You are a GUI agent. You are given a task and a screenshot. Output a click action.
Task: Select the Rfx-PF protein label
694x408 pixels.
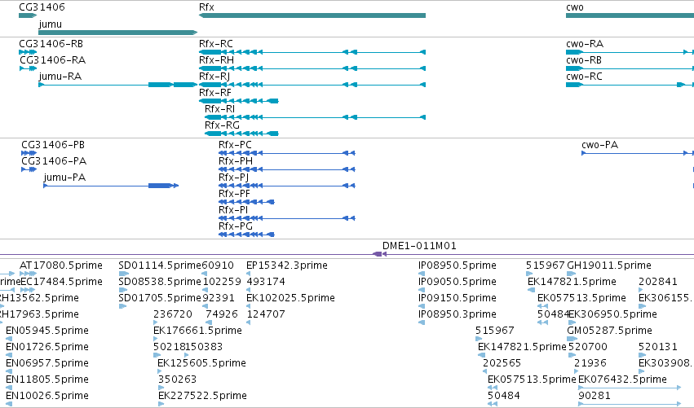point(234,194)
